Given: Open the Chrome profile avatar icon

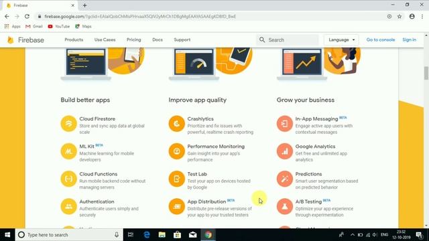Looking at the screenshot, I should coord(412,16).
